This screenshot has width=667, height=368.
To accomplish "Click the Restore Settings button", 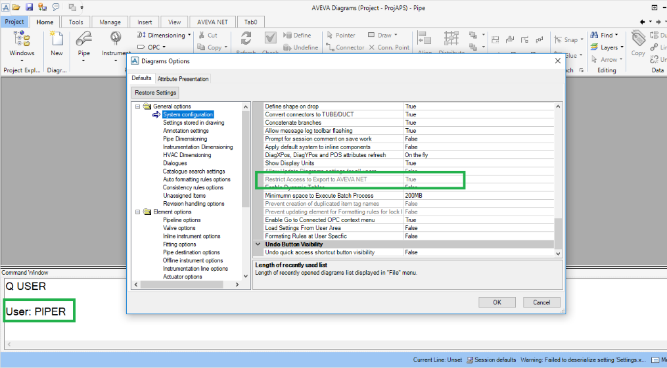I will (x=156, y=93).
